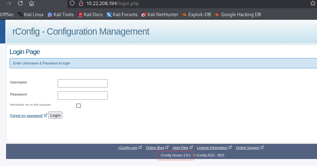Screen dimensions: 317x166
Task: Enable Remember me on this computer checkbox
Action: (x=79, y=106)
